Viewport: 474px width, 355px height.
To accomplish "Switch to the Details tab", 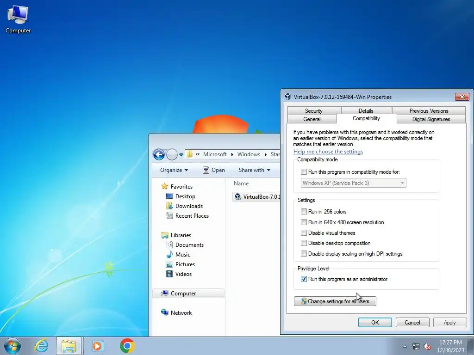I will coord(366,111).
